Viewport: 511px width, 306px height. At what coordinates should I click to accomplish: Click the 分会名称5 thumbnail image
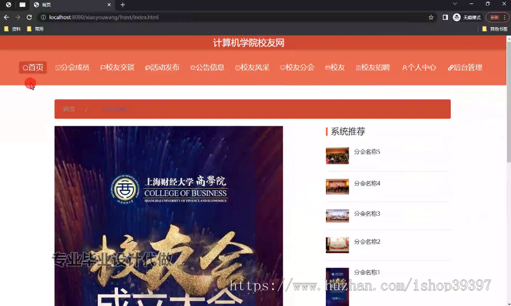pyautogui.click(x=337, y=156)
